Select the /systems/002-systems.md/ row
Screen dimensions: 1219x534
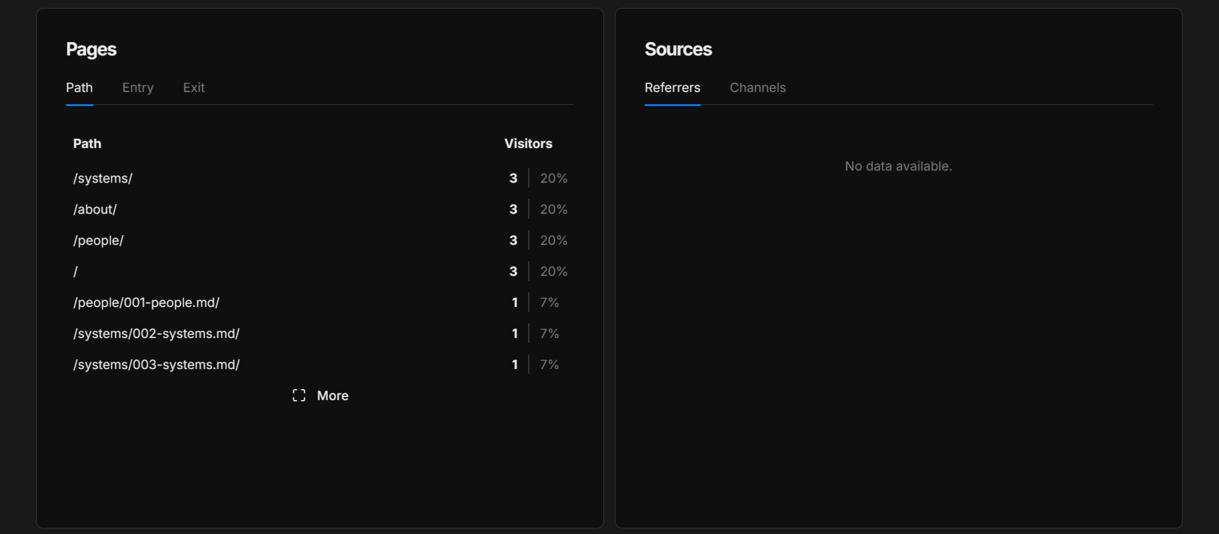click(156, 334)
